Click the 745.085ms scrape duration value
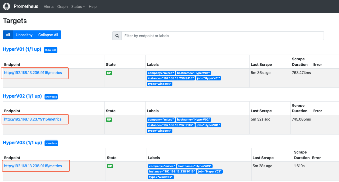The width and height of the screenshot is (339, 182). (301, 119)
